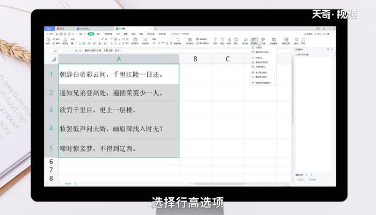Click the Cut scissors icon

click(54, 39)
